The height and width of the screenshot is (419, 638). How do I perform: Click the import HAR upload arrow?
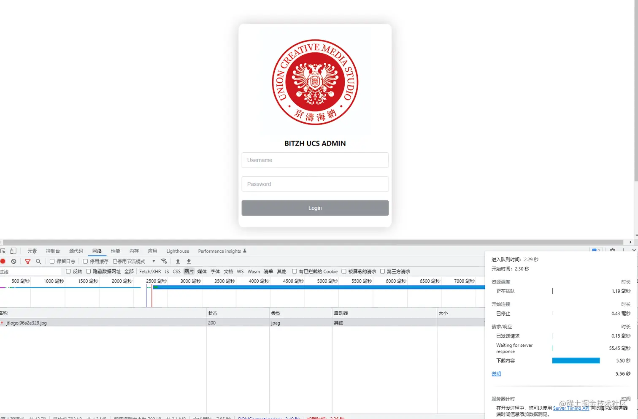click(x=178, y=261)
